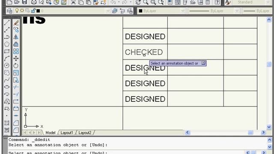Open the ByLayer color dropdown
Viewport: 274px width, 154px height.
(x=183, y=11)
